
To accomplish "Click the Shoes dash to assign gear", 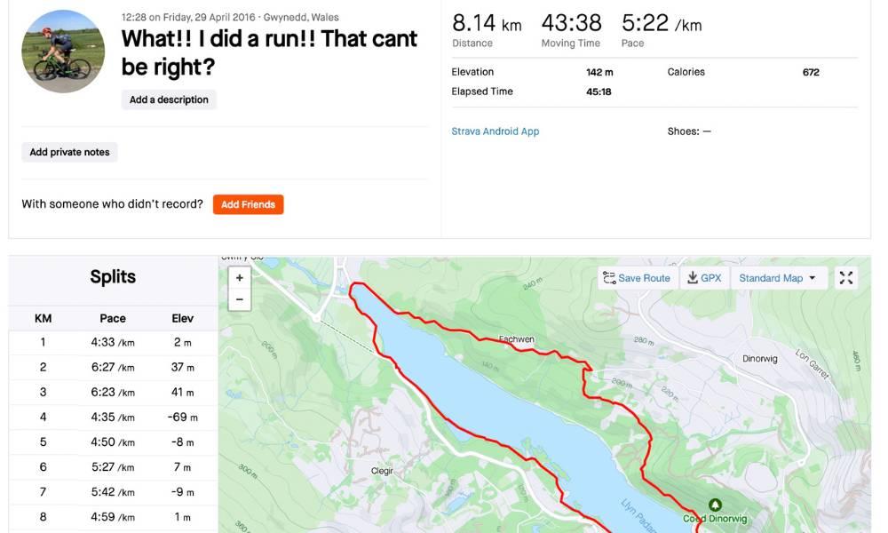I will pos(706,131).
